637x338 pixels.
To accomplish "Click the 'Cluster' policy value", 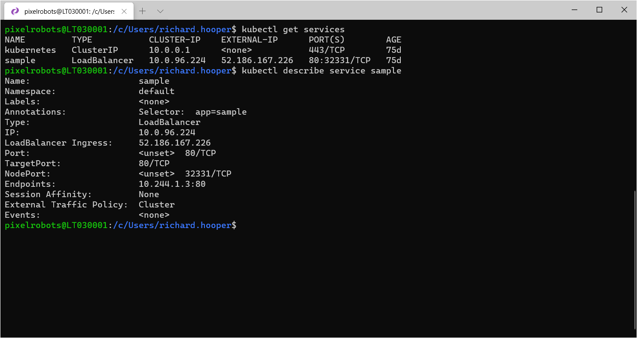I will [157, 205].
